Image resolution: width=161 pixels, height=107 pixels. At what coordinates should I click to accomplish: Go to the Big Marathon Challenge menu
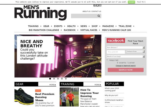[x=44, y=30]
